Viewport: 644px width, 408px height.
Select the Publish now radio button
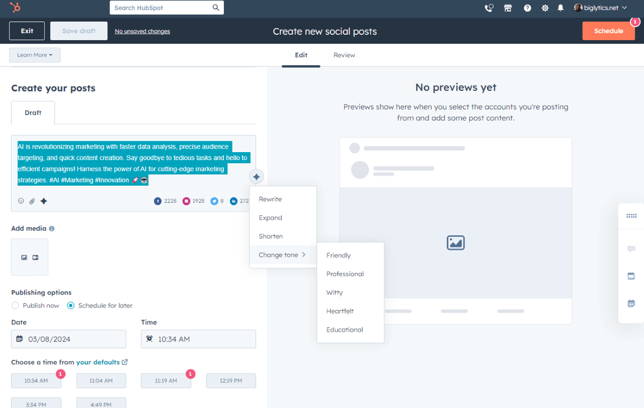tap(16, 306)
